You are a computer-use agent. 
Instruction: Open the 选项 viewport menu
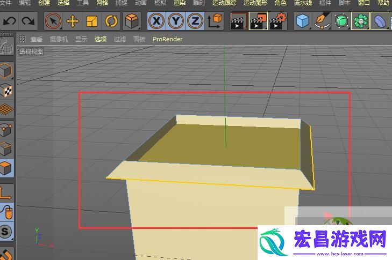tap(101, 39)
